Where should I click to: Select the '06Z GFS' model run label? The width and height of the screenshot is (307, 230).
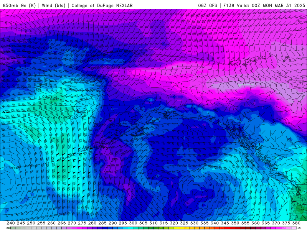[208, 5]
